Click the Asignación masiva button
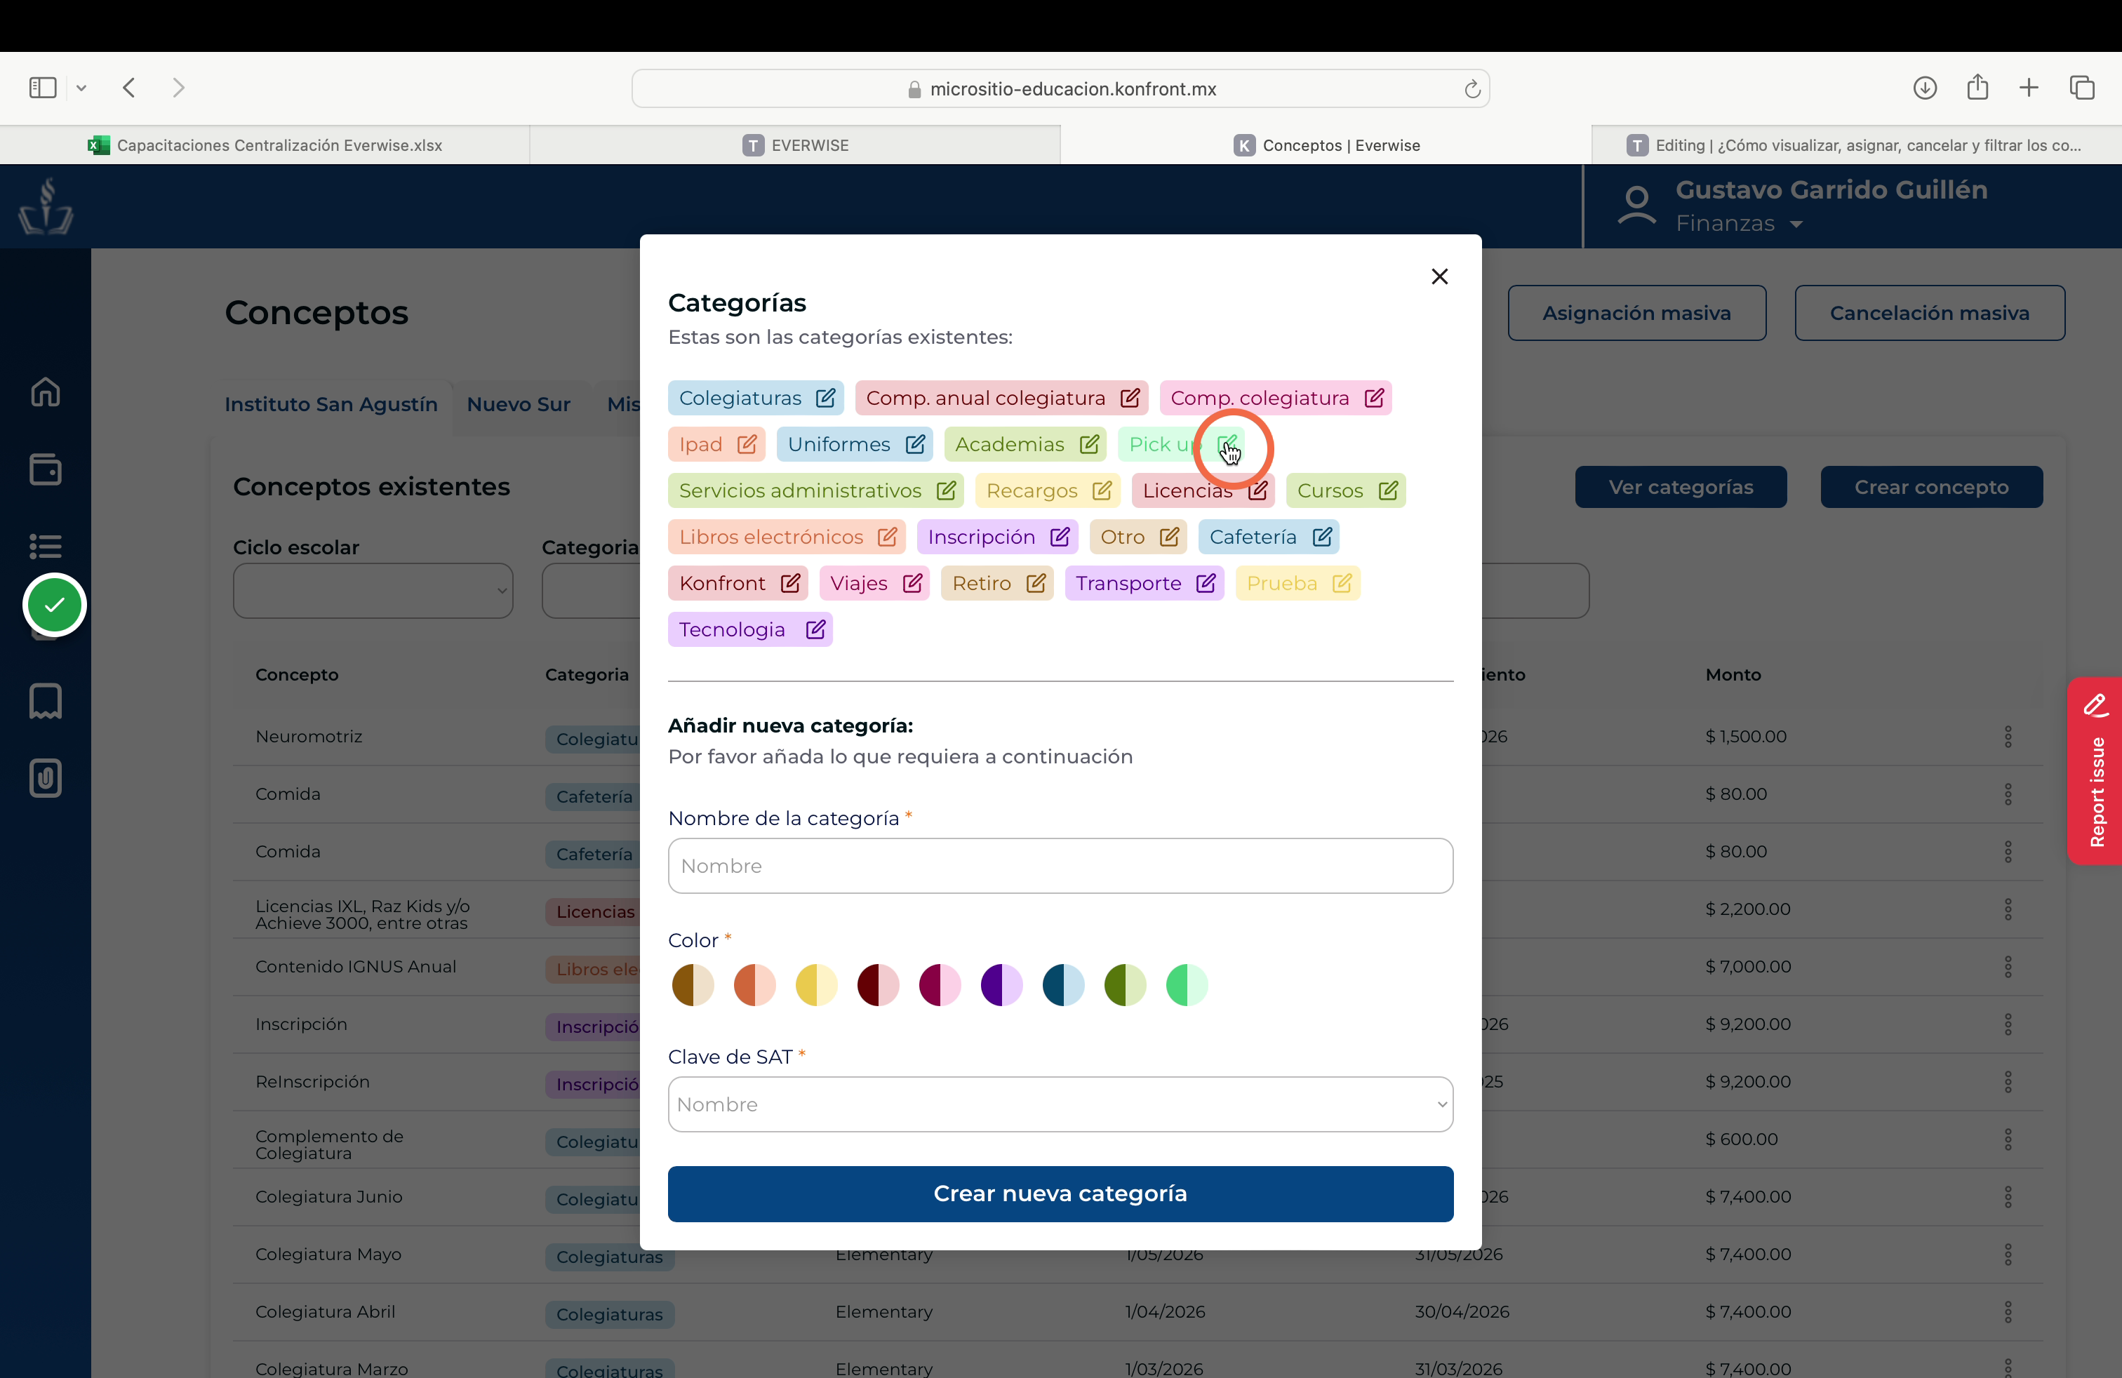2122x1378 pixels. pos(1636,313)
